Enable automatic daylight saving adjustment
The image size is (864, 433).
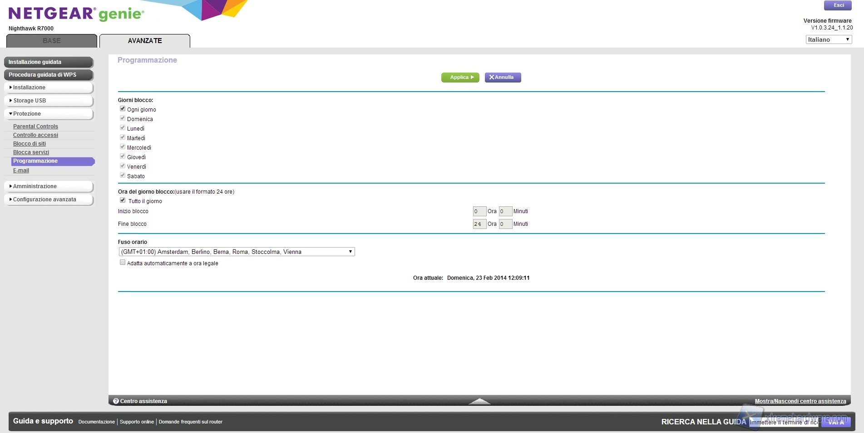click(x=123, y=263)
